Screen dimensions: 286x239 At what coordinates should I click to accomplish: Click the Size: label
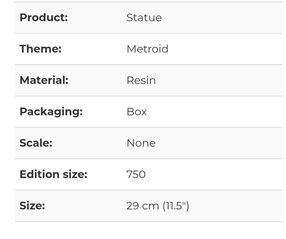coord(32,206)
